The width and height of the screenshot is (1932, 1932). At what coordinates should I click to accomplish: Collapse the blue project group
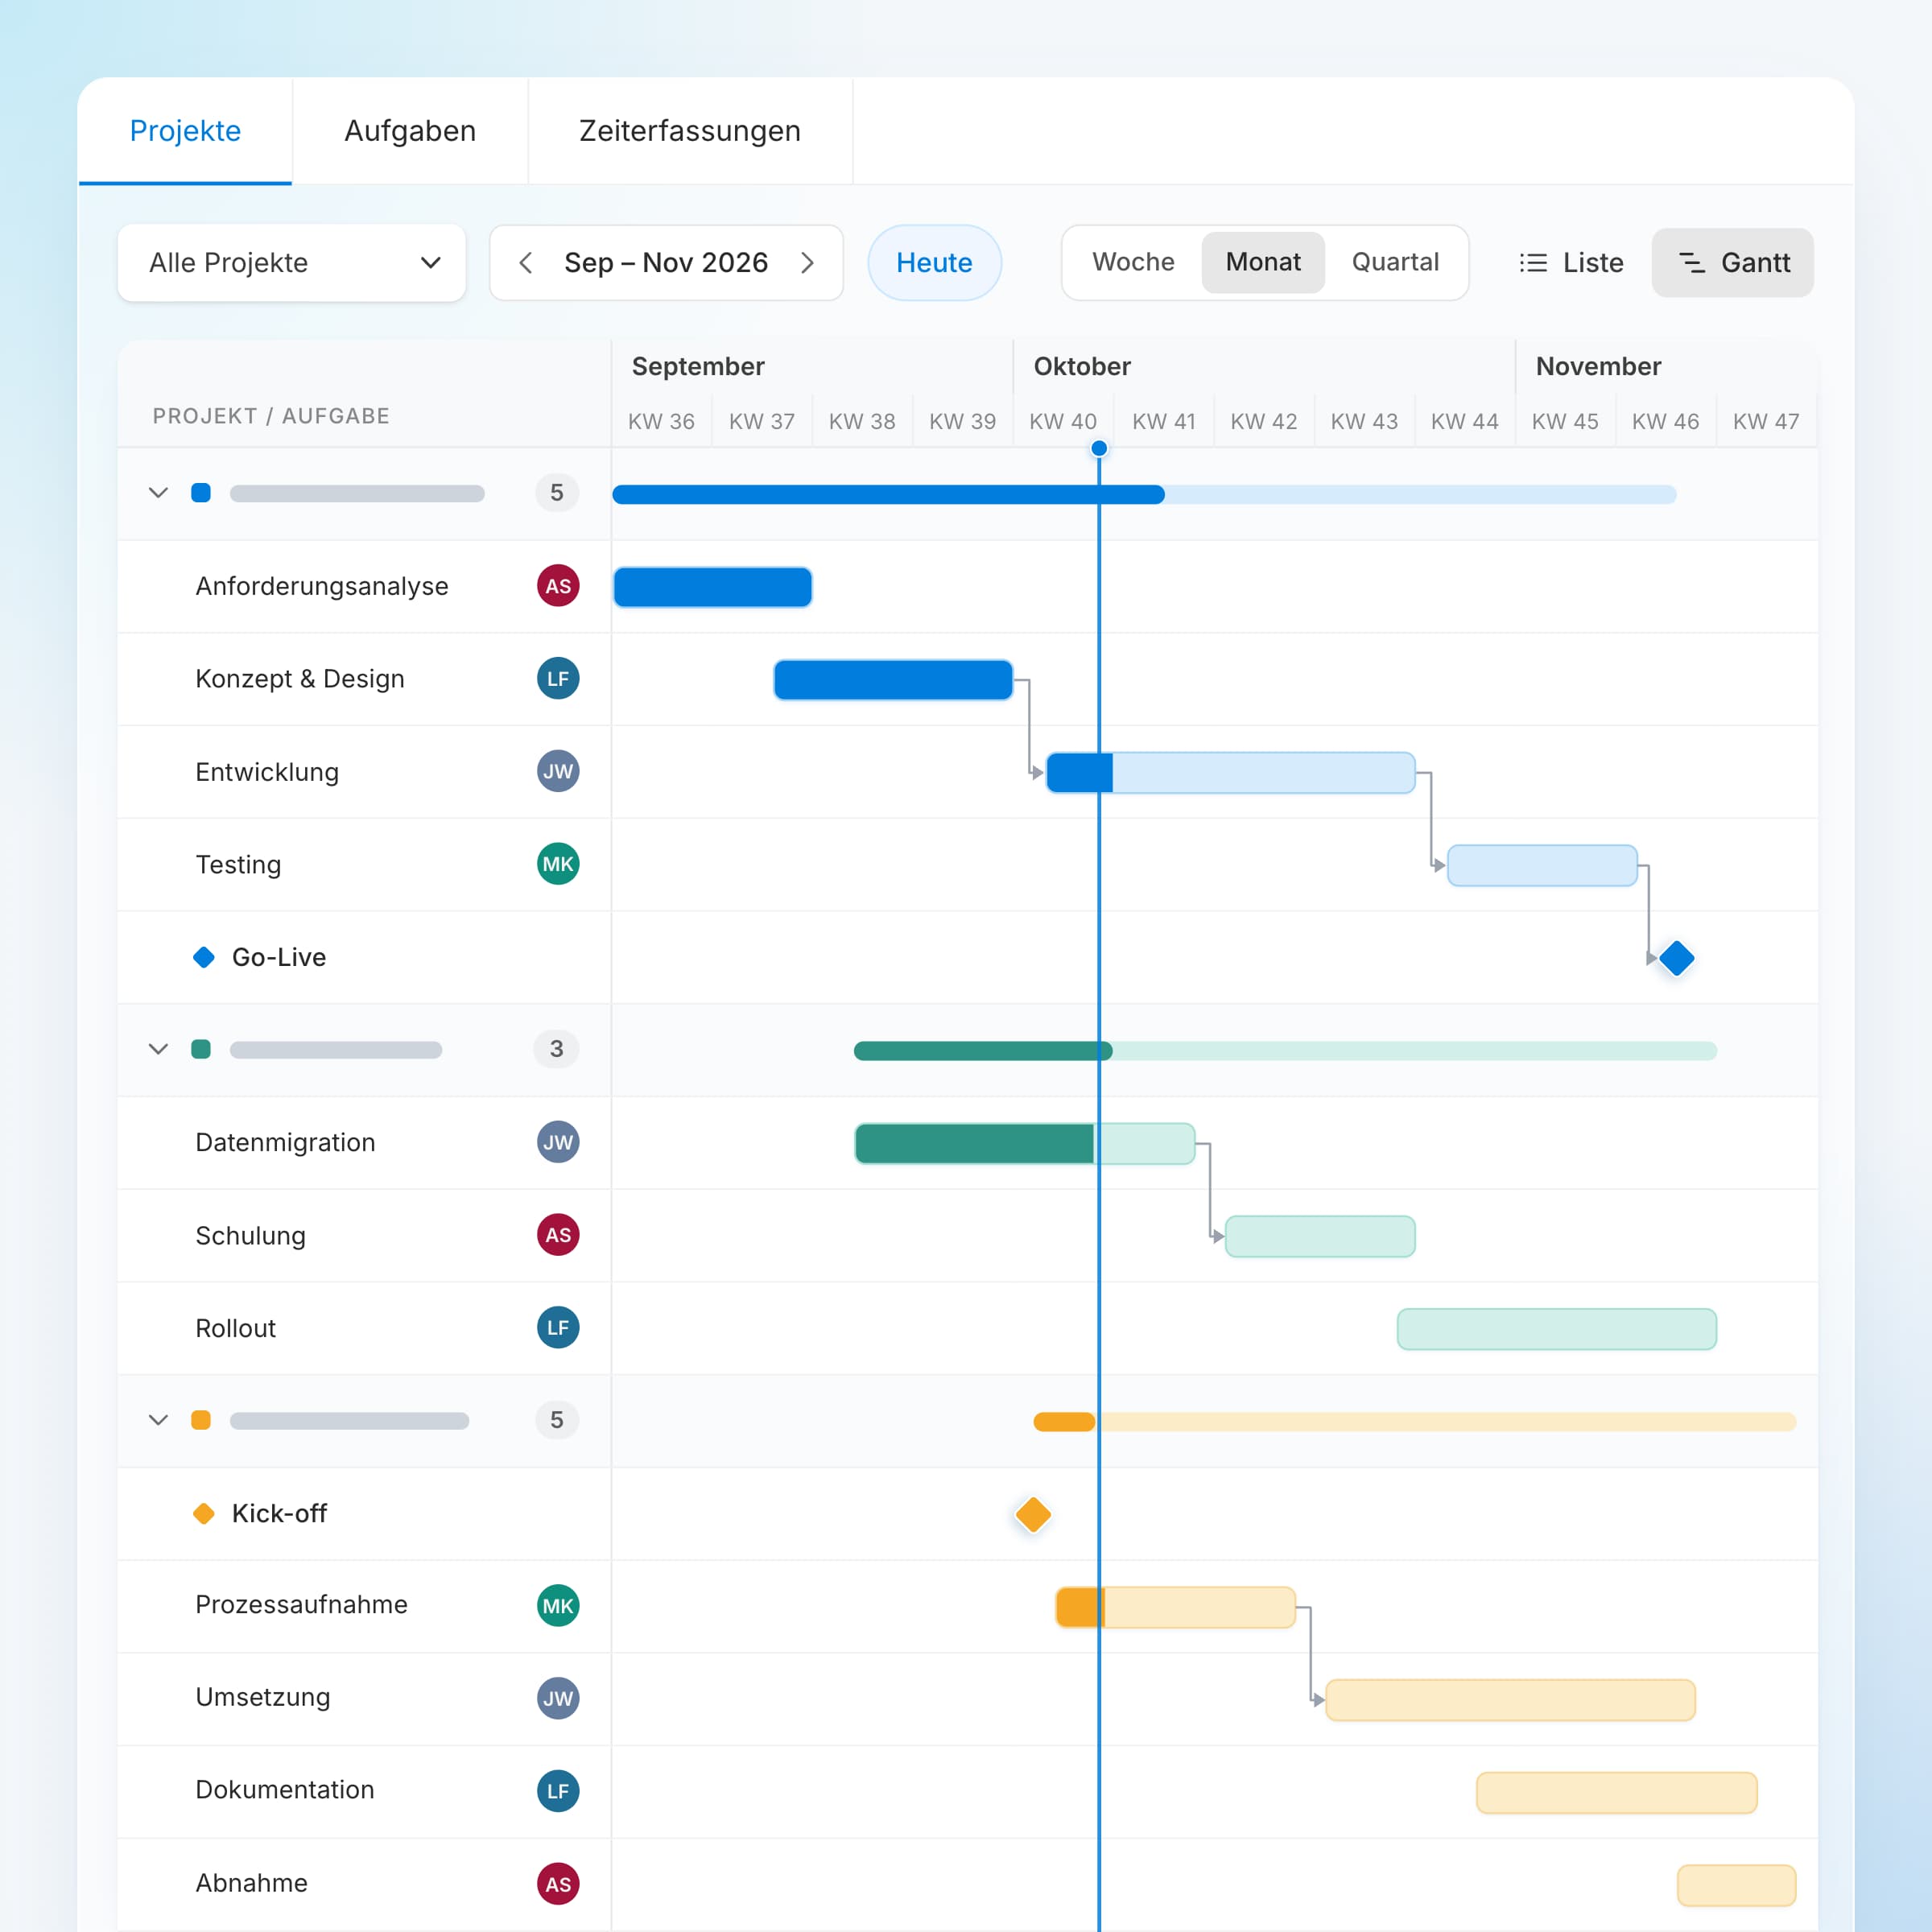tap(158, 493)
